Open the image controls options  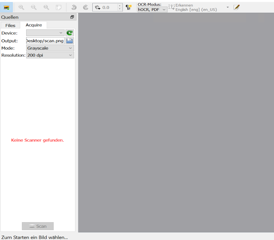128,7
